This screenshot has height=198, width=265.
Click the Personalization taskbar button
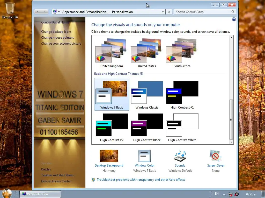(x=40, y=194)
